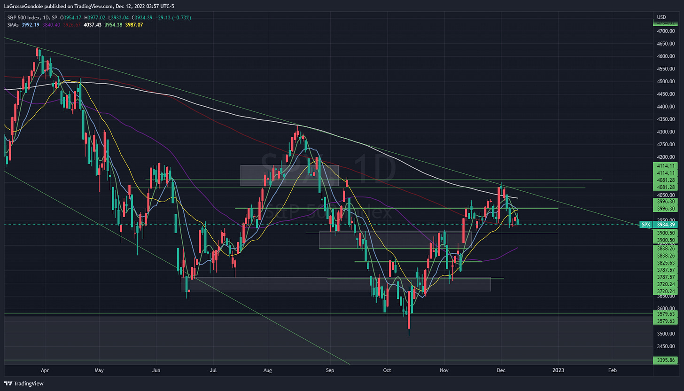Click the Apr label on the time axis
The image size is (684, 391).
coord(44,370)
